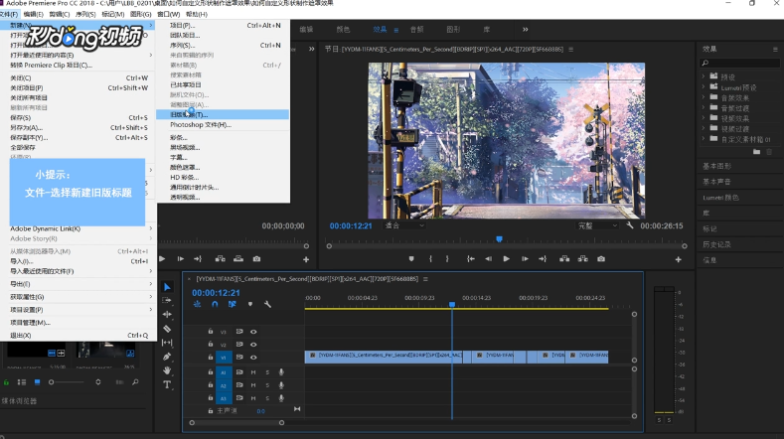Open Window (W) menu in menu bar
The image size is (784, 439).
[169, 14]
